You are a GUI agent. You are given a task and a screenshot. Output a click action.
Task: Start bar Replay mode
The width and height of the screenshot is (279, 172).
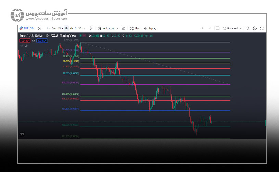click(150, 28)
